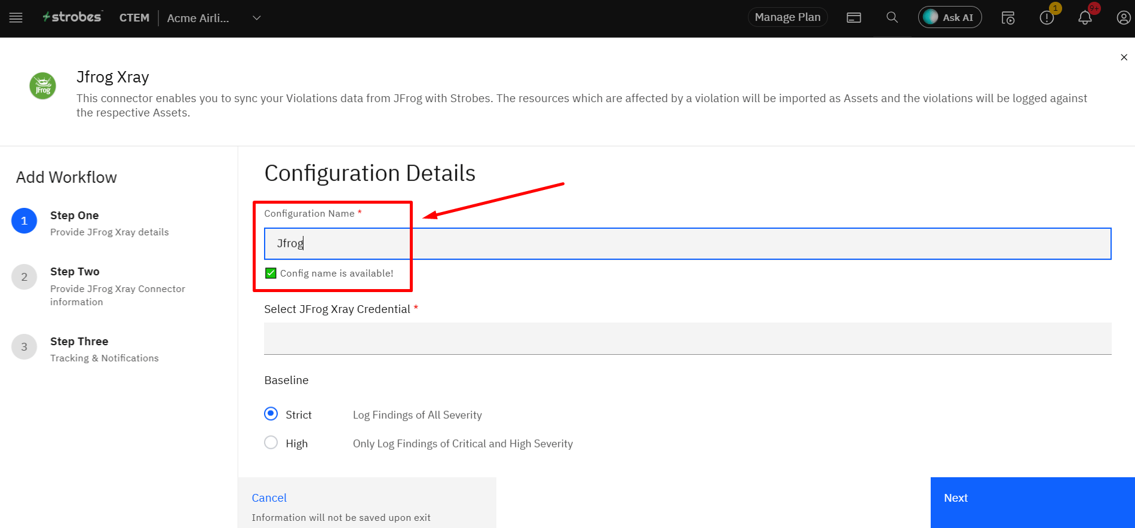This screenshot has width=1135, height=528.
Task: Click the Cancel link
Action: [x=269, y=498]
